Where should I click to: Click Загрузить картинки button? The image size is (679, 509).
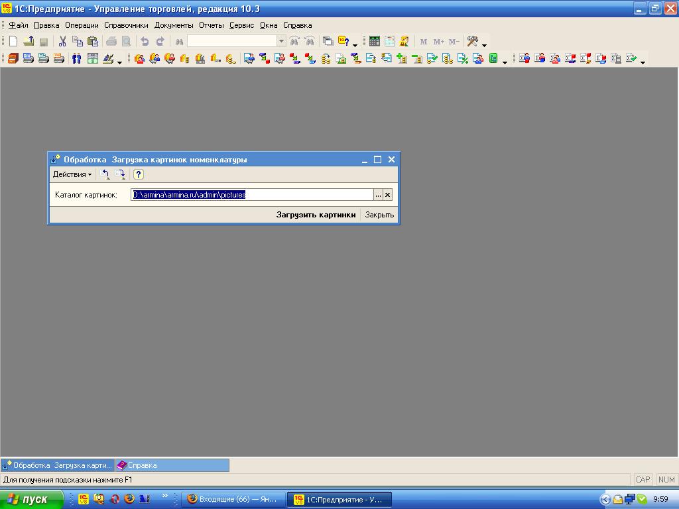click(316, 215)
